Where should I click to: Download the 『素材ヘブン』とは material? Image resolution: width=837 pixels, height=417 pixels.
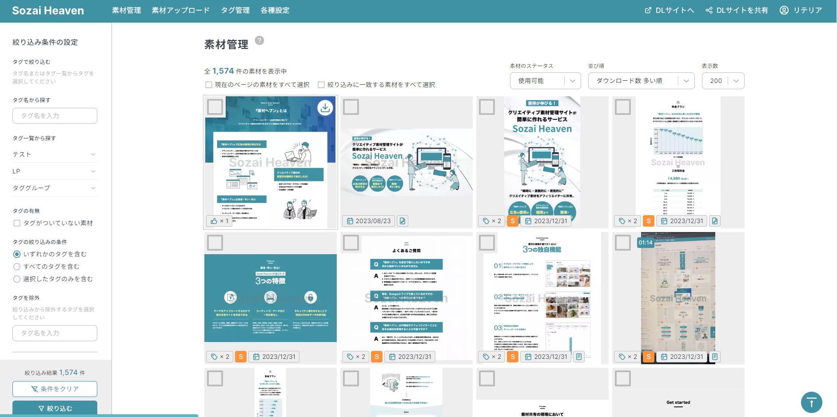tap(325, 107)
